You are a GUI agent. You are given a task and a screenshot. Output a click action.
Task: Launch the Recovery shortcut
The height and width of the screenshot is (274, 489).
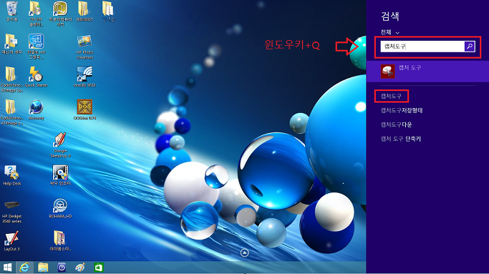click(36, 107)
